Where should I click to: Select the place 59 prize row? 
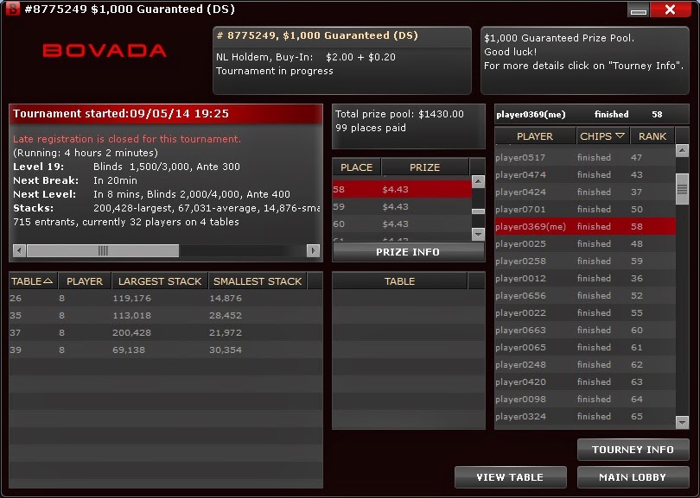(402, 207)
